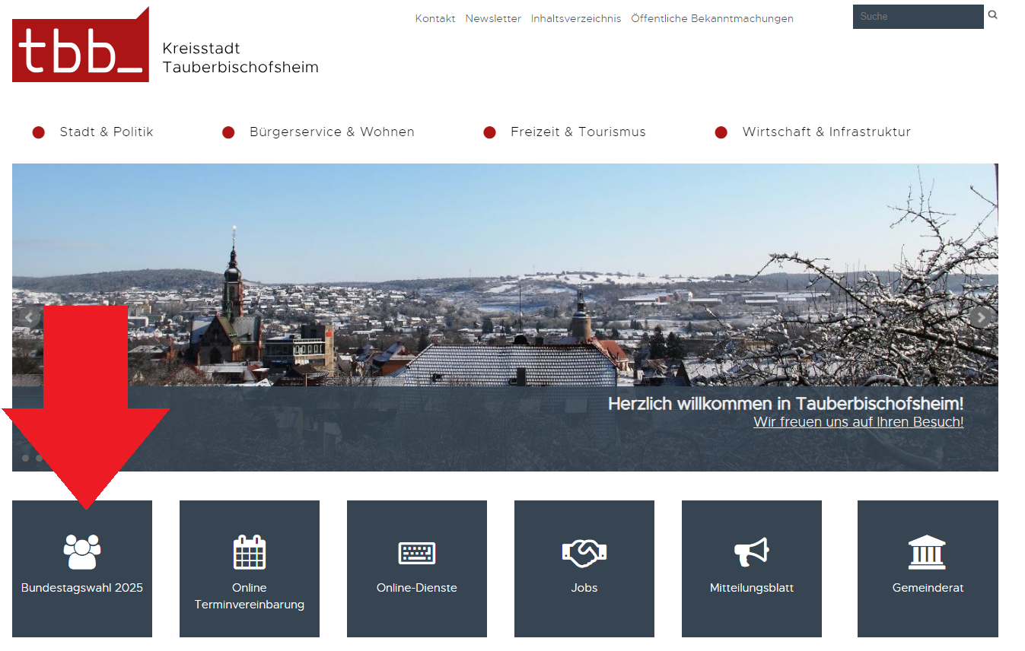Follow the 'Wir freuen uns auf Ihren Besuch!' link
This screenshot has height=651, width=1025.
[858, 422]
